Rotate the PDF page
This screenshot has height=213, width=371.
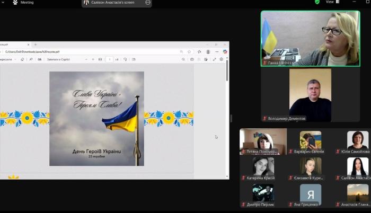click(x=125, y=59)
